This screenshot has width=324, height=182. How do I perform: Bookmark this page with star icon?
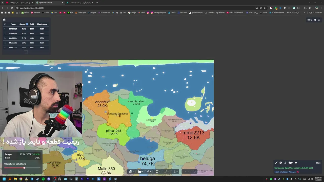click(x=265, y=8)
